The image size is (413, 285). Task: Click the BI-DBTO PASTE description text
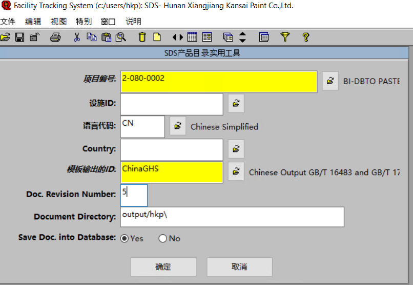[x=371, y=81]
